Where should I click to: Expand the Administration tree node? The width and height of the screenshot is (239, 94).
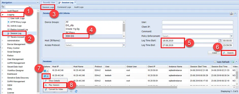pyautogui.click(x=3, y=41)
